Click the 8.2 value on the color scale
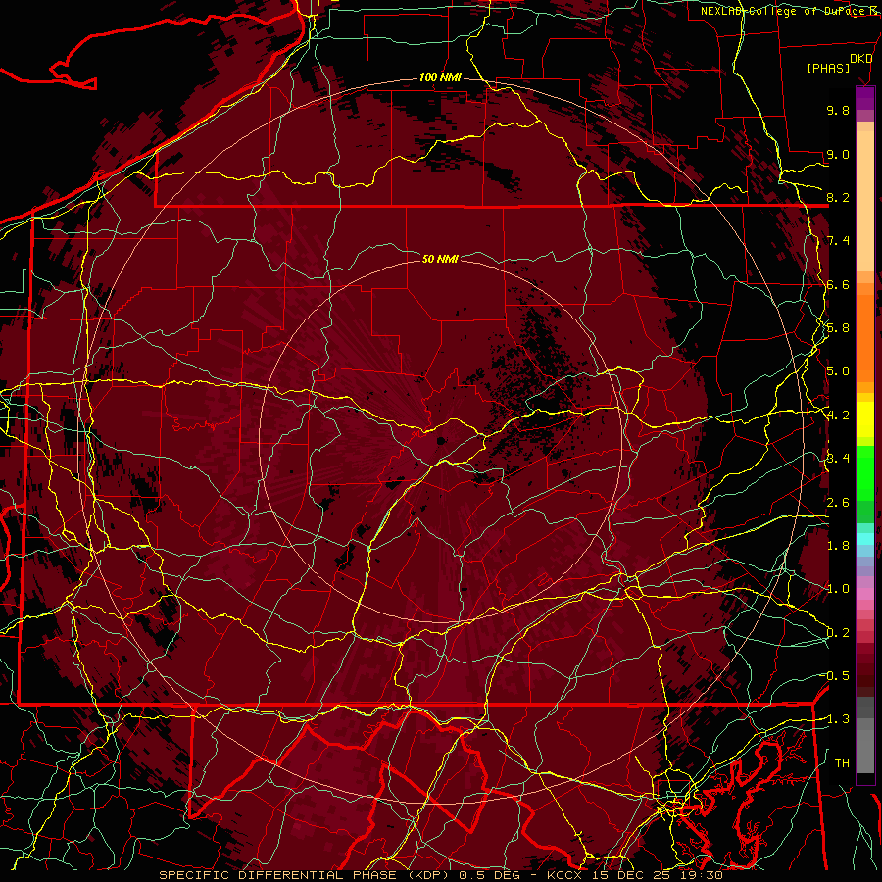The image size is (882, 882). click(838, 197)
